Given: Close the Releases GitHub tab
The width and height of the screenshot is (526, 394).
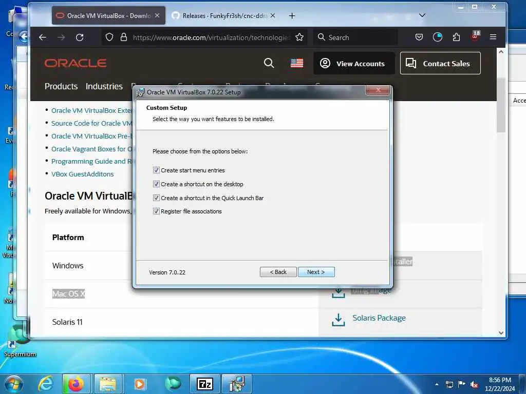Looking at the screenshot, I should pyautogui.click(x=273, y=16).
